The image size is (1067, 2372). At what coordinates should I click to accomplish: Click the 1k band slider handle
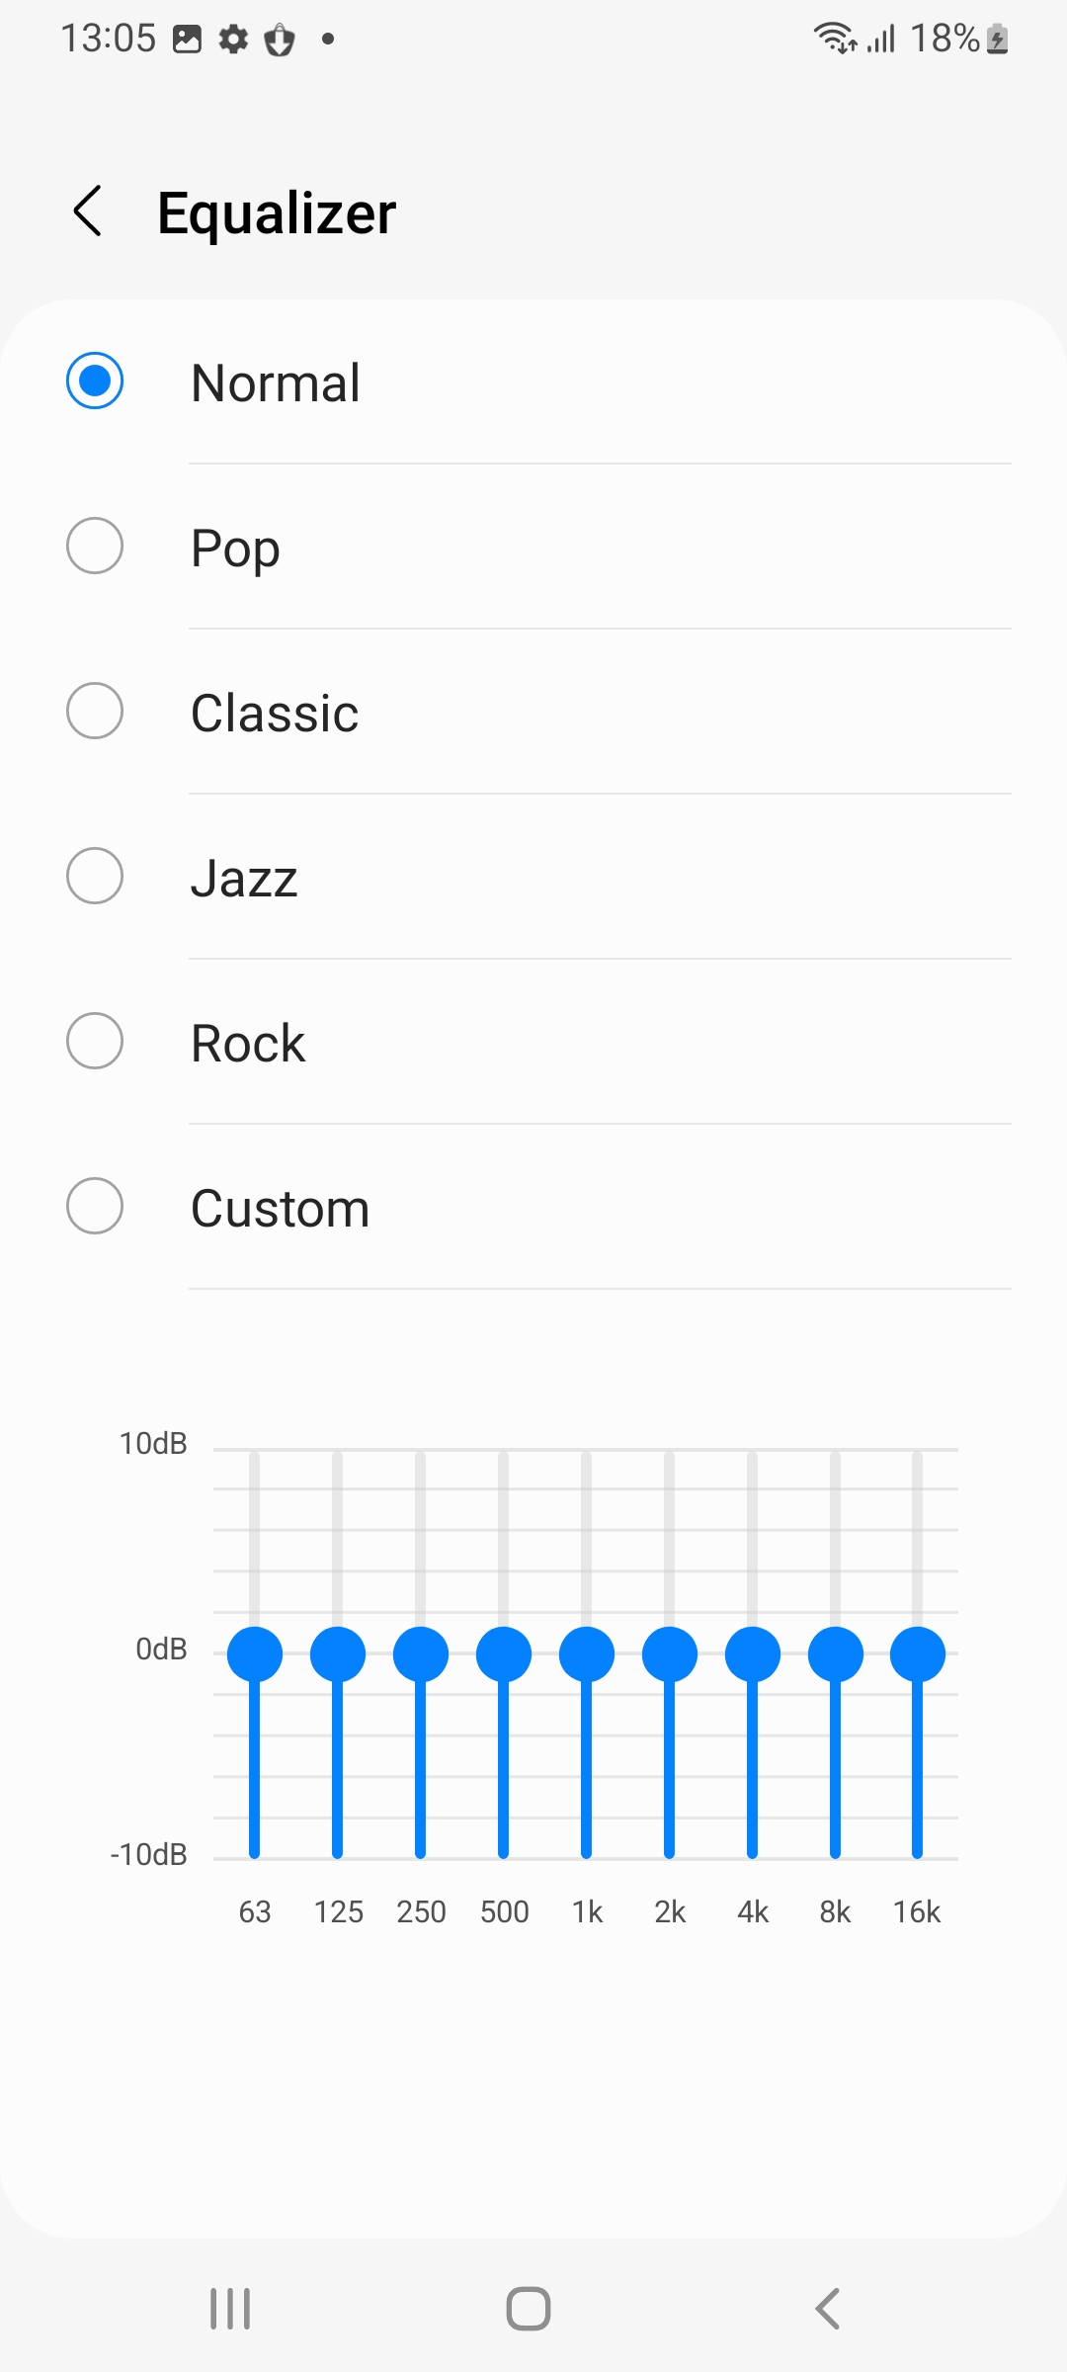point(587,1654)
